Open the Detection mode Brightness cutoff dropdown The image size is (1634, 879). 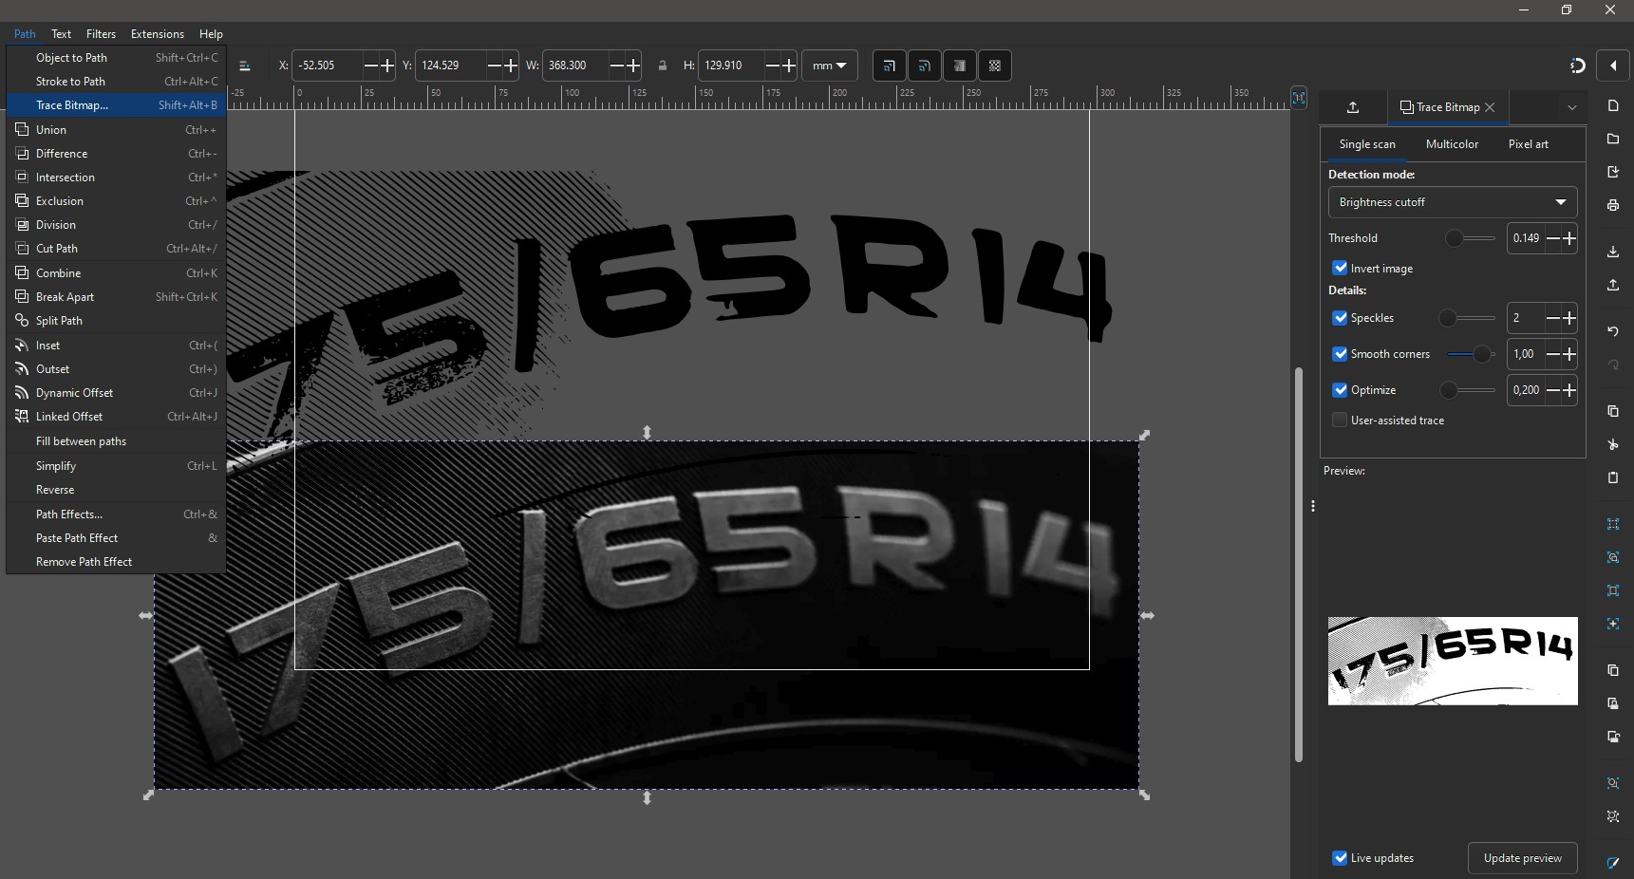pos(1452,202)
